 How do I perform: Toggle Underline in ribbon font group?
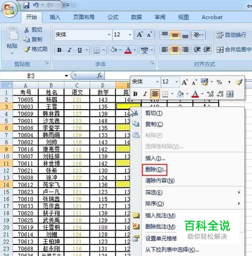[80, 50]
